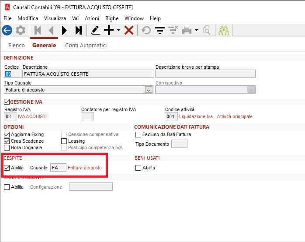The height and width of the screenshot is (242, 305).
Task: Open the Window menu
Action: 134,18
